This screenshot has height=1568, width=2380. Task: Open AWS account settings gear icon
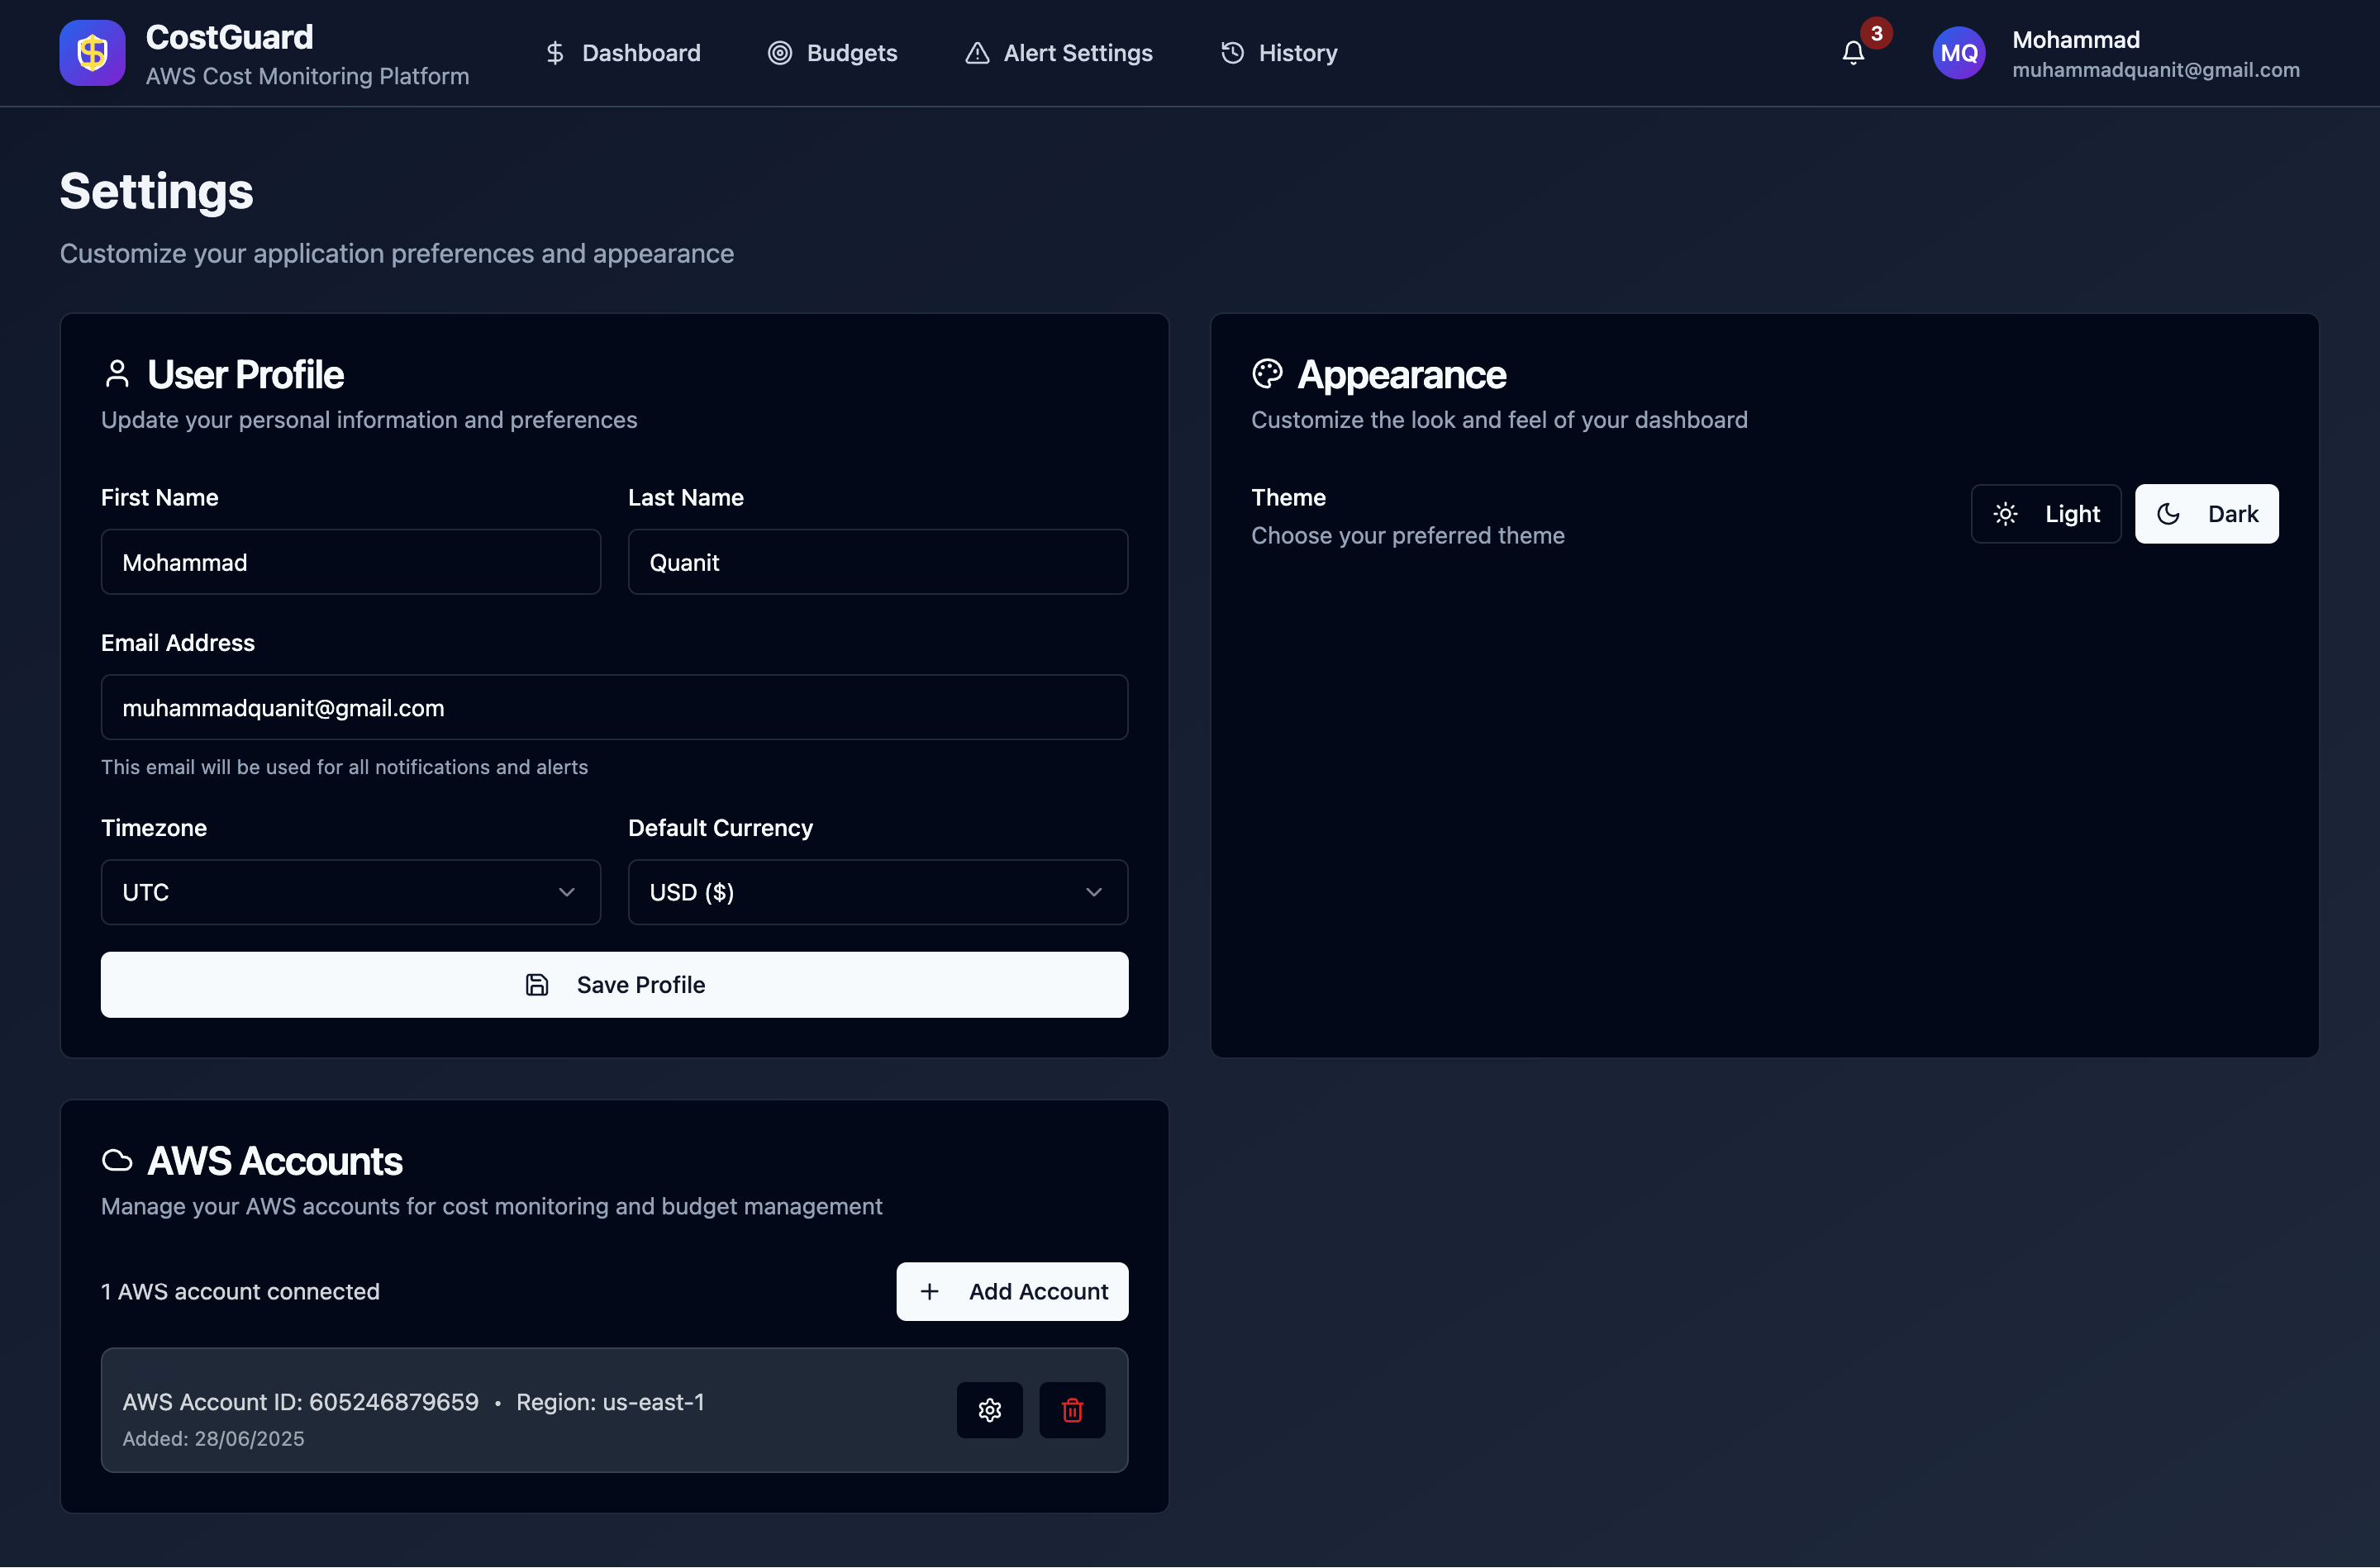pos(989,1410)
